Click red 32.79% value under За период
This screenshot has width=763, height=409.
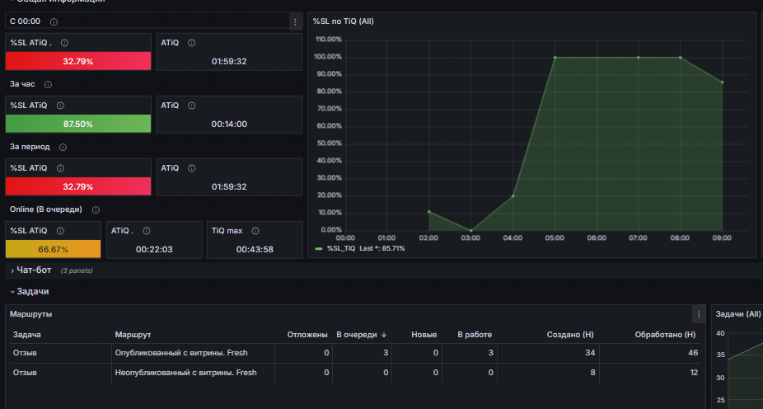(x=77, y=186)
